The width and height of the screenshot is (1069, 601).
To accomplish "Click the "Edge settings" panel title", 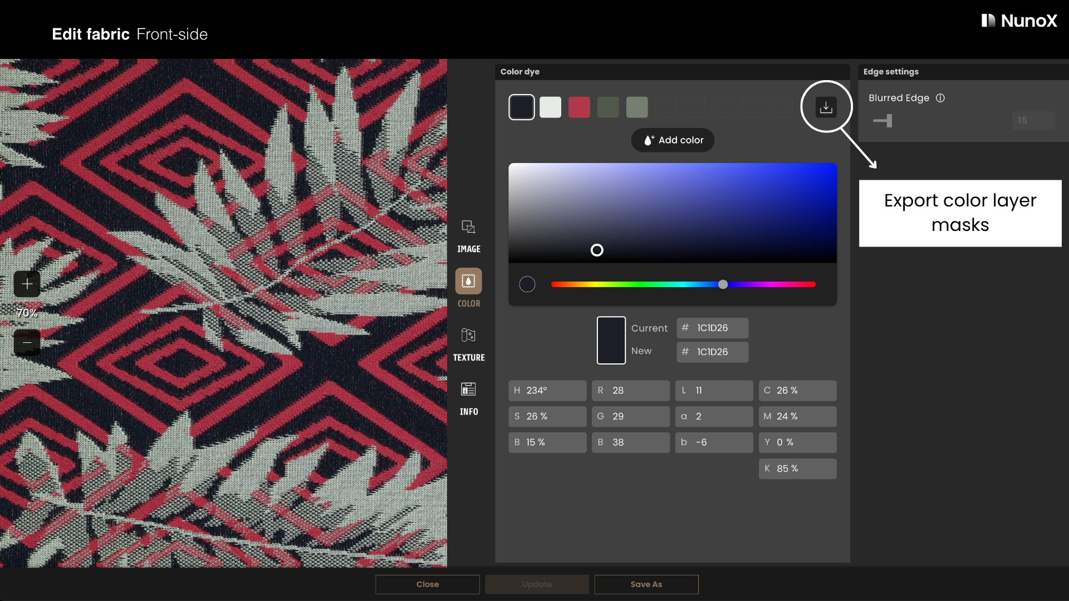I will tap(891, 72).
